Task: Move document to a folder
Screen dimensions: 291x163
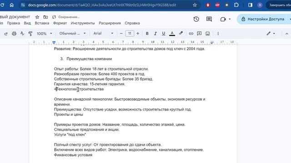Action: (x=45, y=17)
